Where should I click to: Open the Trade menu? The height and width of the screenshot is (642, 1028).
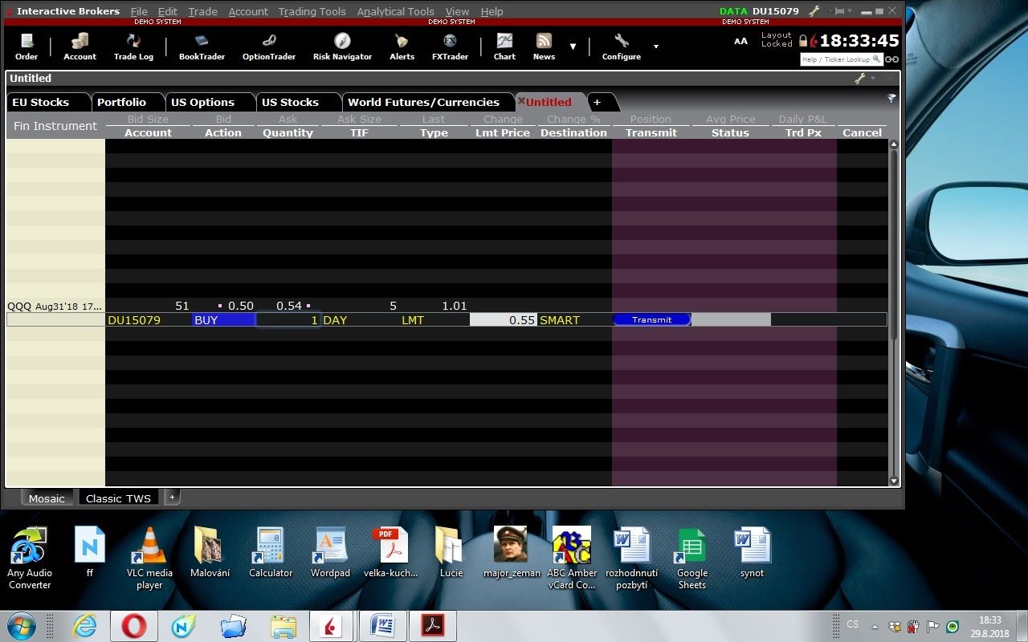point(203,11)
